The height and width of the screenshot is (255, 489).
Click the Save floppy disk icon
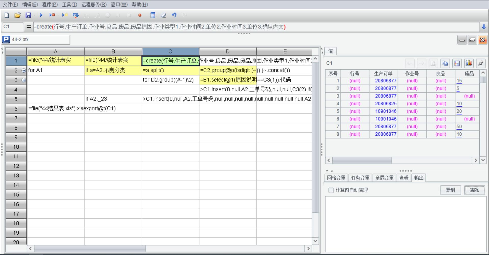coord(28,15)
